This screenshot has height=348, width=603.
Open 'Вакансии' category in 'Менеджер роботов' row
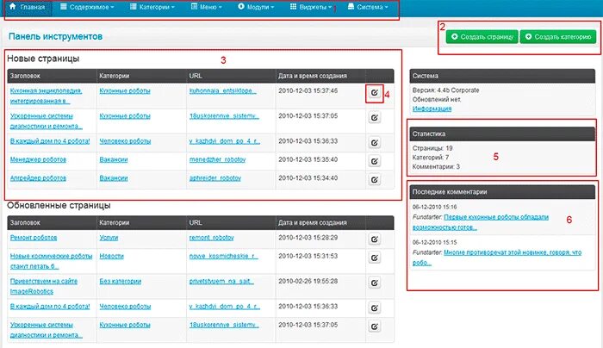pos(114,159)
